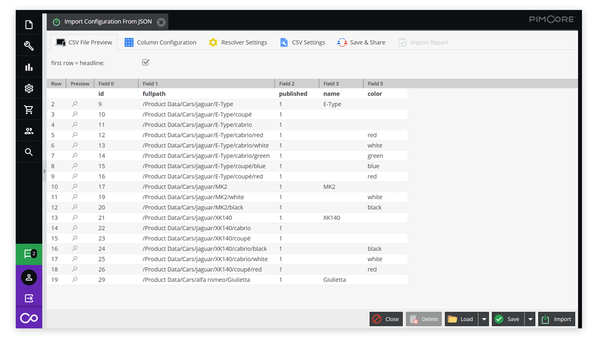Viewport: 594px width, 343px height.
Task: Open the Ecommerce shopping cart sidebar icon
Action: (x=29, y=109)
